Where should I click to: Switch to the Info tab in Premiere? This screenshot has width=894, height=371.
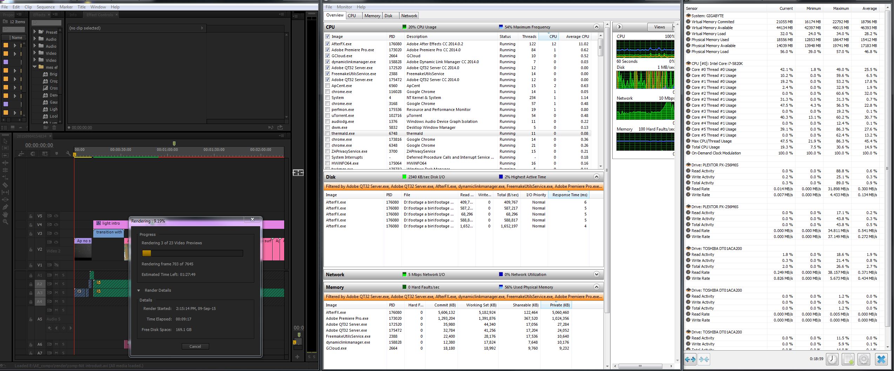tap(73, 15)
